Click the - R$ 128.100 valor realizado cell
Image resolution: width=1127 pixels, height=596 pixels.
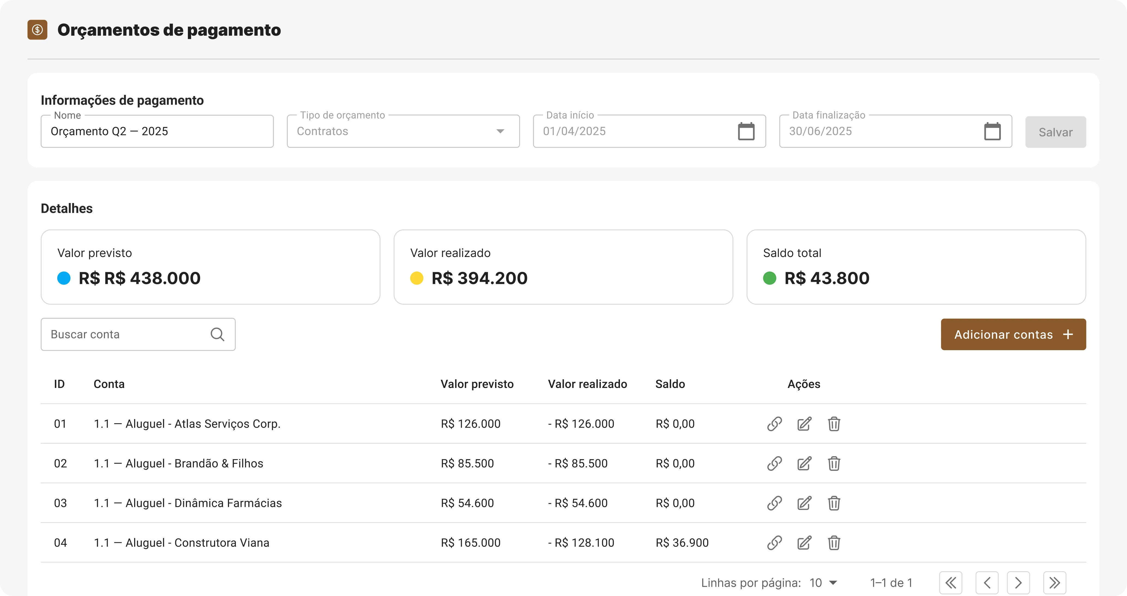click(581, 543)
